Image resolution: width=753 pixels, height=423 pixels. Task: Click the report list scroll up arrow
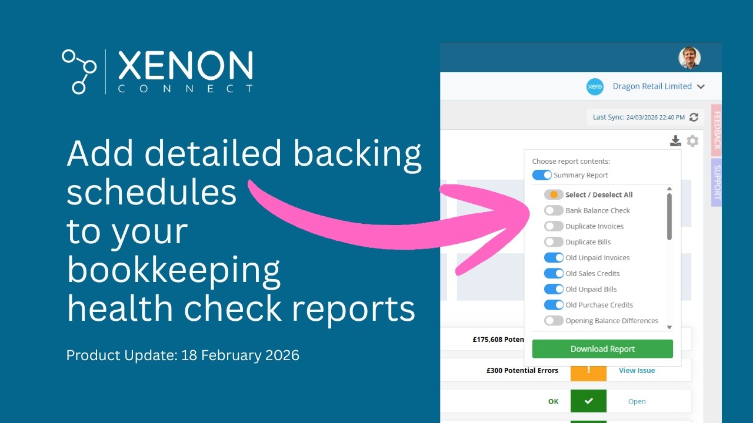669,189
